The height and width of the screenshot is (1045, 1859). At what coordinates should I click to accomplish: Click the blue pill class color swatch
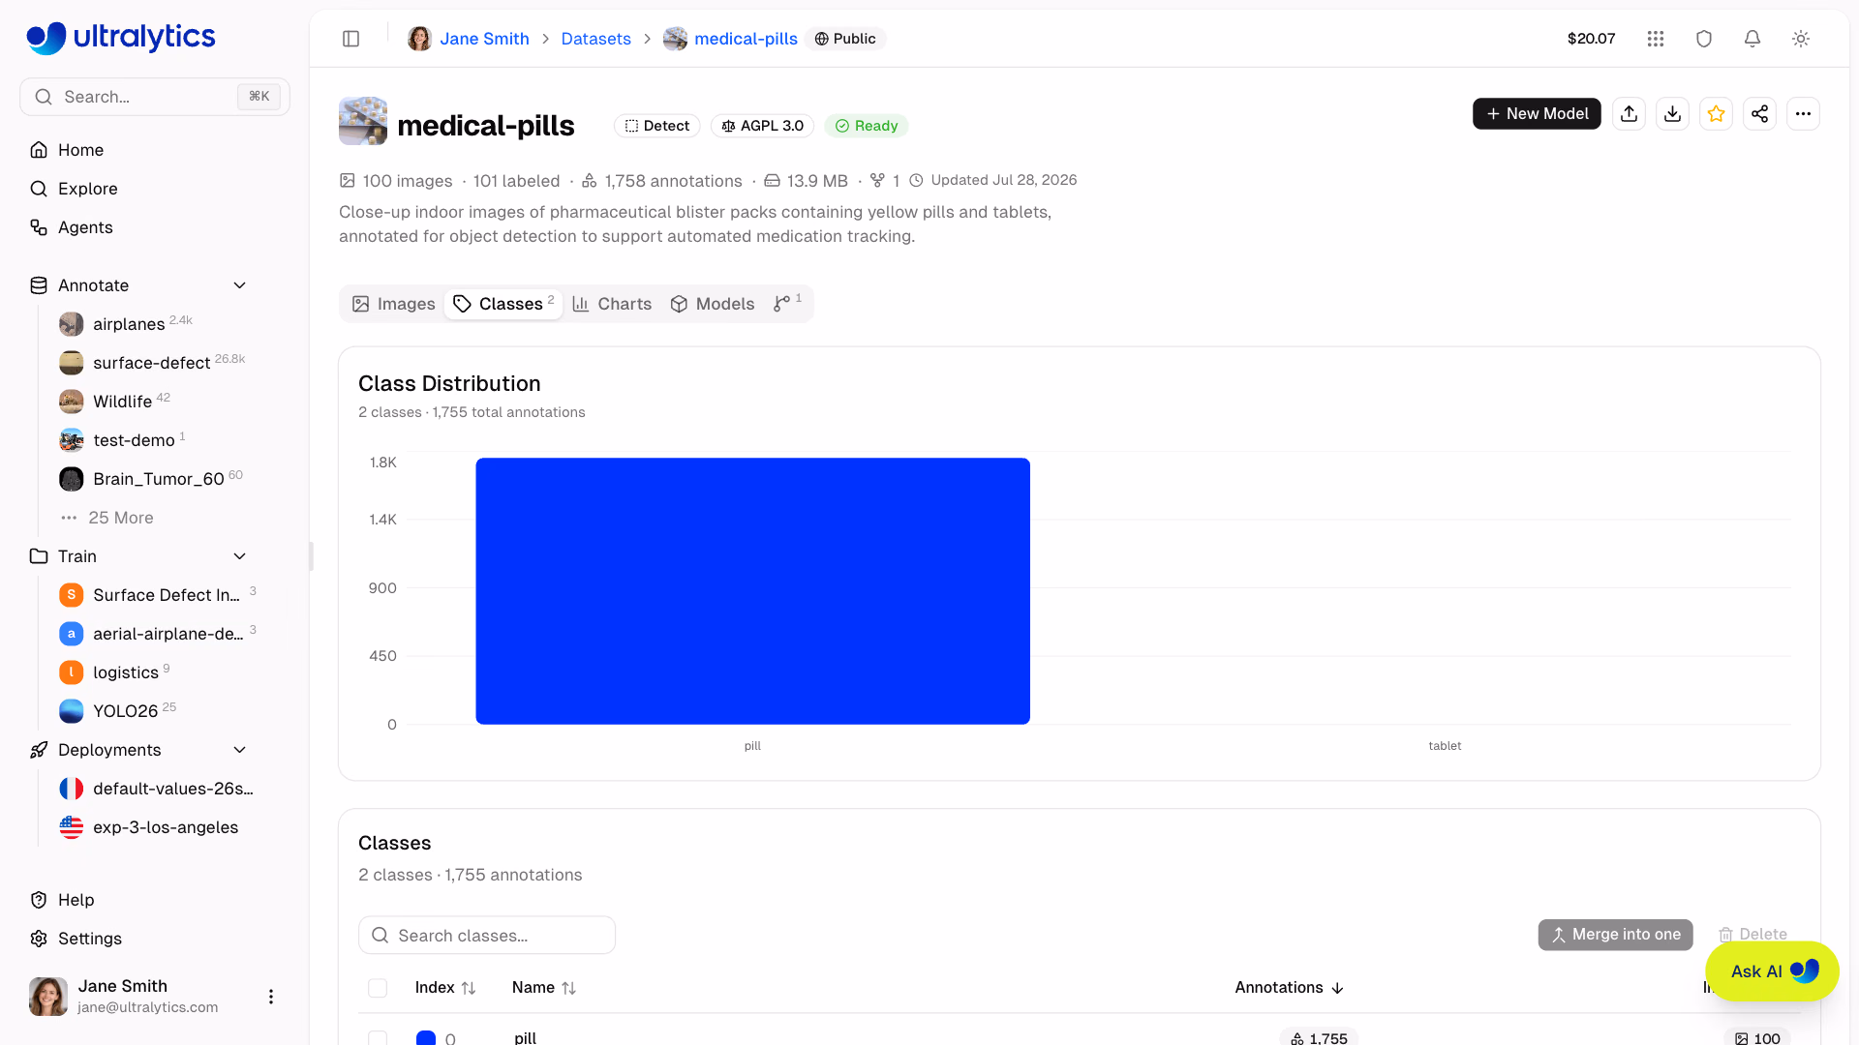(x=426, y=1038)
